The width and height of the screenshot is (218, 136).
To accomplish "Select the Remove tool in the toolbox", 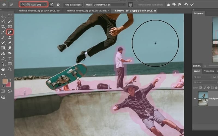I will tap(10, 32).
